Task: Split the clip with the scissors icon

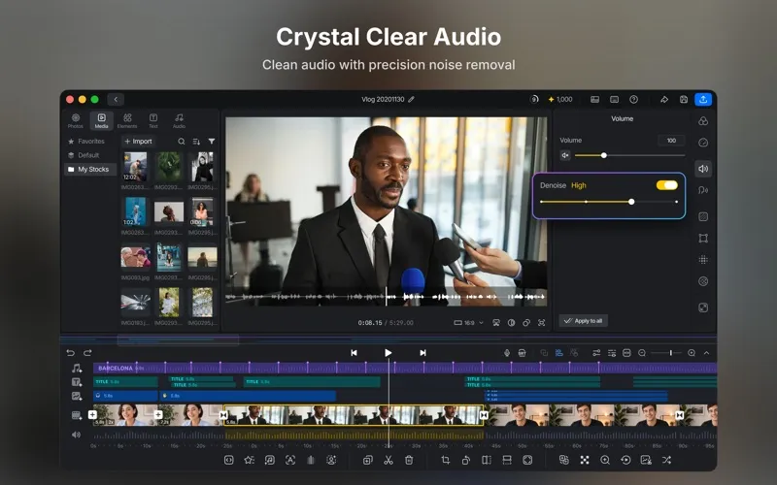Action: (388, 460)
